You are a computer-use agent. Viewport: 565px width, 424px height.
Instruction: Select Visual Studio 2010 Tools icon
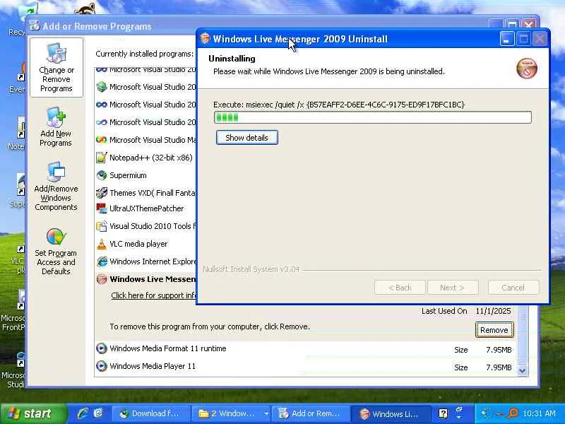[102, 226]
